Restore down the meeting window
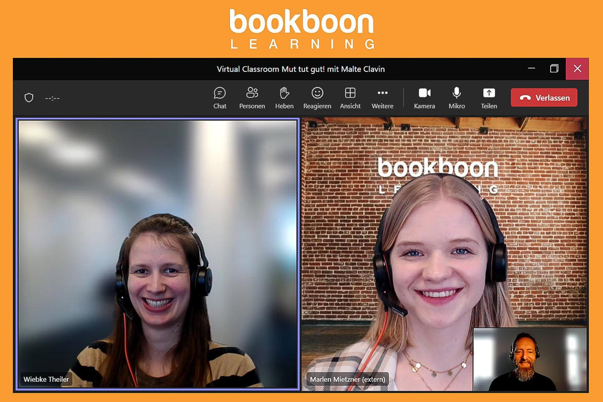This screenshot has height=402, width=603. (554, 68)
